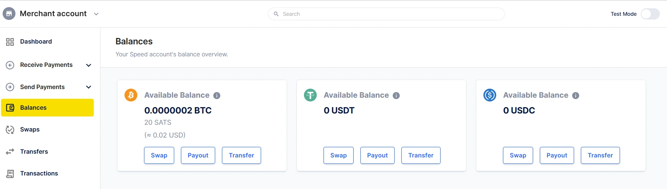This screenshot has width=667, height=189.
Task: Open the Merchant account dropdown
Action: pyautogui.click(x=96, y=14)
